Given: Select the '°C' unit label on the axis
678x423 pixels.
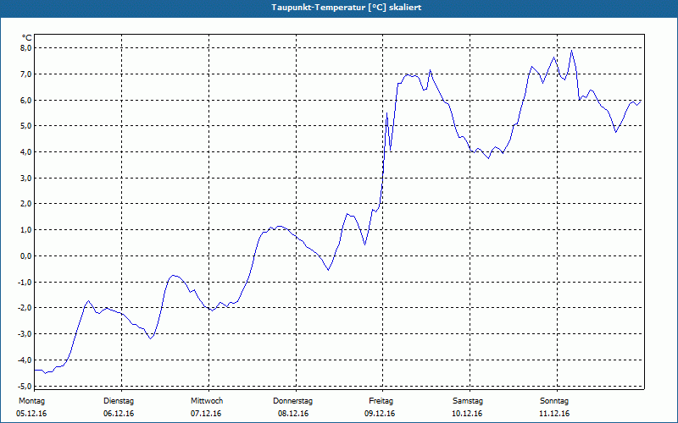Looking at the screenshot, I should (x=27, y=38).
